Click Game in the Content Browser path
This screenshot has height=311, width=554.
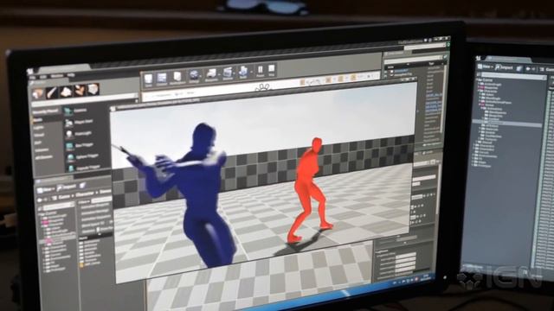(x=64, y=197)
